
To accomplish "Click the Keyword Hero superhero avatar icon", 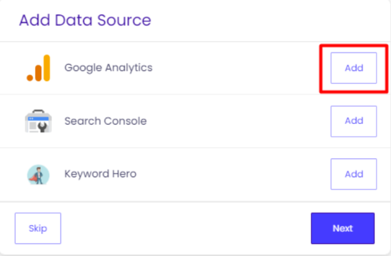I will 38,174.
